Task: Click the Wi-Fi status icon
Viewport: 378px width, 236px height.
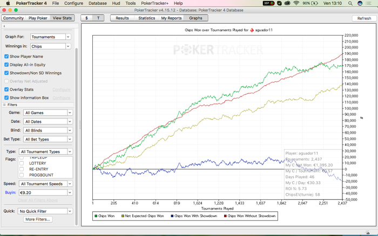Action: coord(296,3)
